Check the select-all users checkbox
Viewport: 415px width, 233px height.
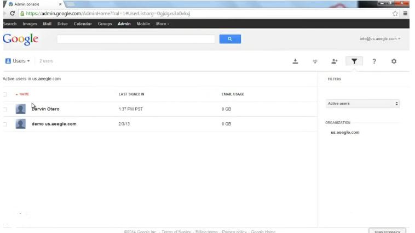[x=5, y=94]
